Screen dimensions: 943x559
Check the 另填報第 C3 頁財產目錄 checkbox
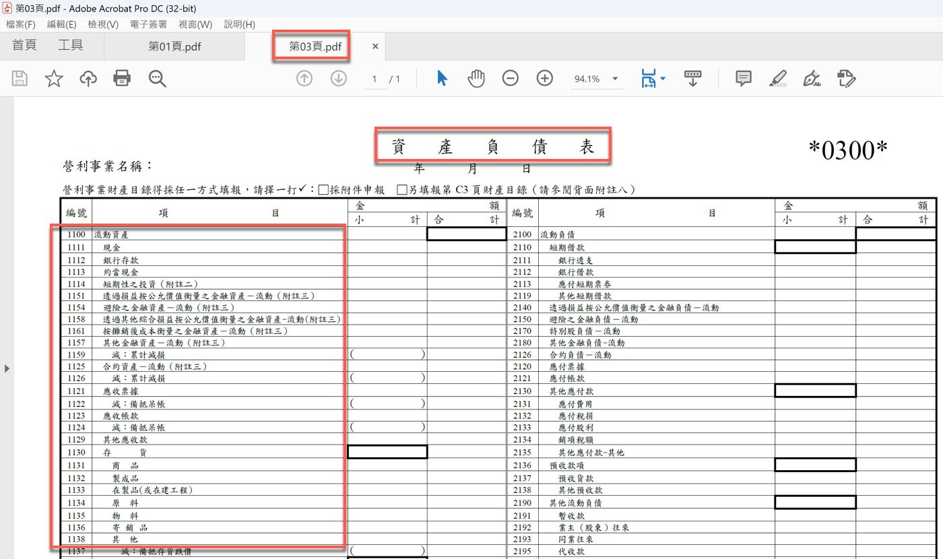(402, 190)
